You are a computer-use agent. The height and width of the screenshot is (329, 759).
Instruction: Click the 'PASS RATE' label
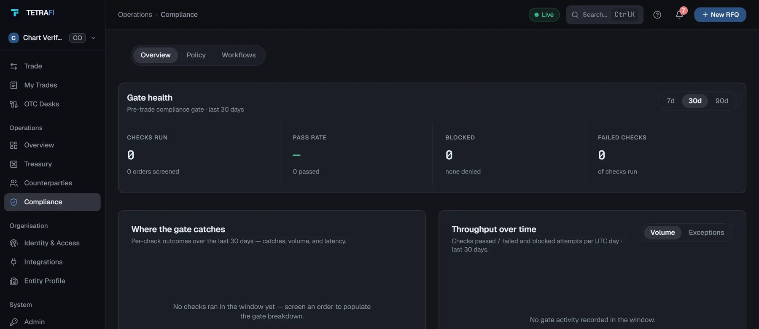coord(310,138)
